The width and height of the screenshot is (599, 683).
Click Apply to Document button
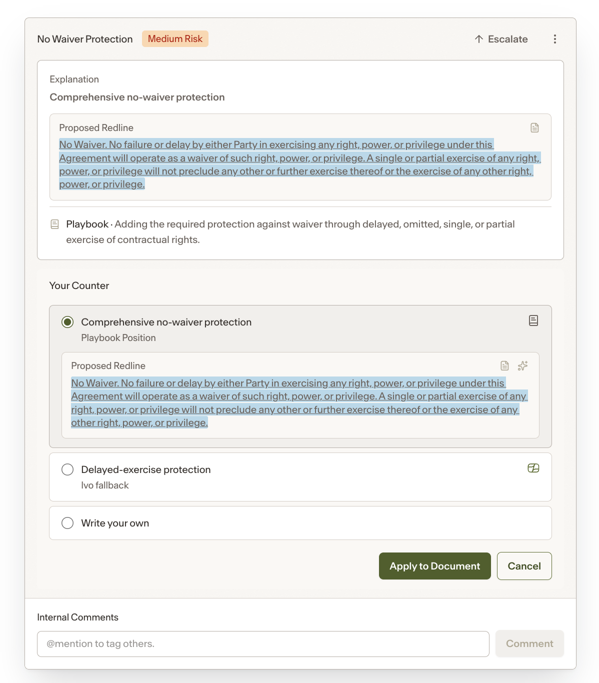[x=435, y=566]
